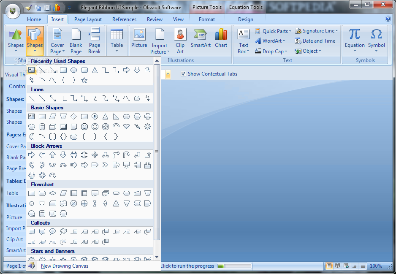Click the shapes gallery scrollbar thumb

pyautogui.click(x=157, y=152)
